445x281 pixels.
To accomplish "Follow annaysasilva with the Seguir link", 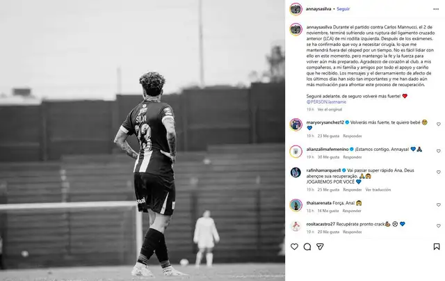I will click(x=343, y=9).
